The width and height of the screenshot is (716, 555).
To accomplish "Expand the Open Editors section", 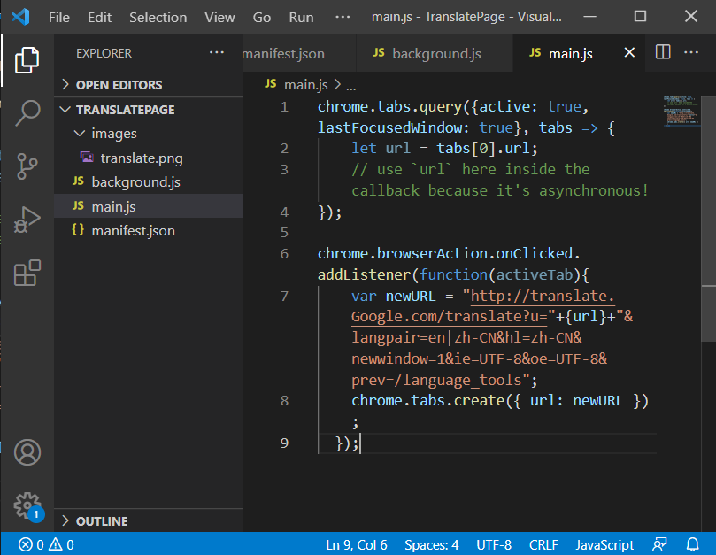I will 118,85.
